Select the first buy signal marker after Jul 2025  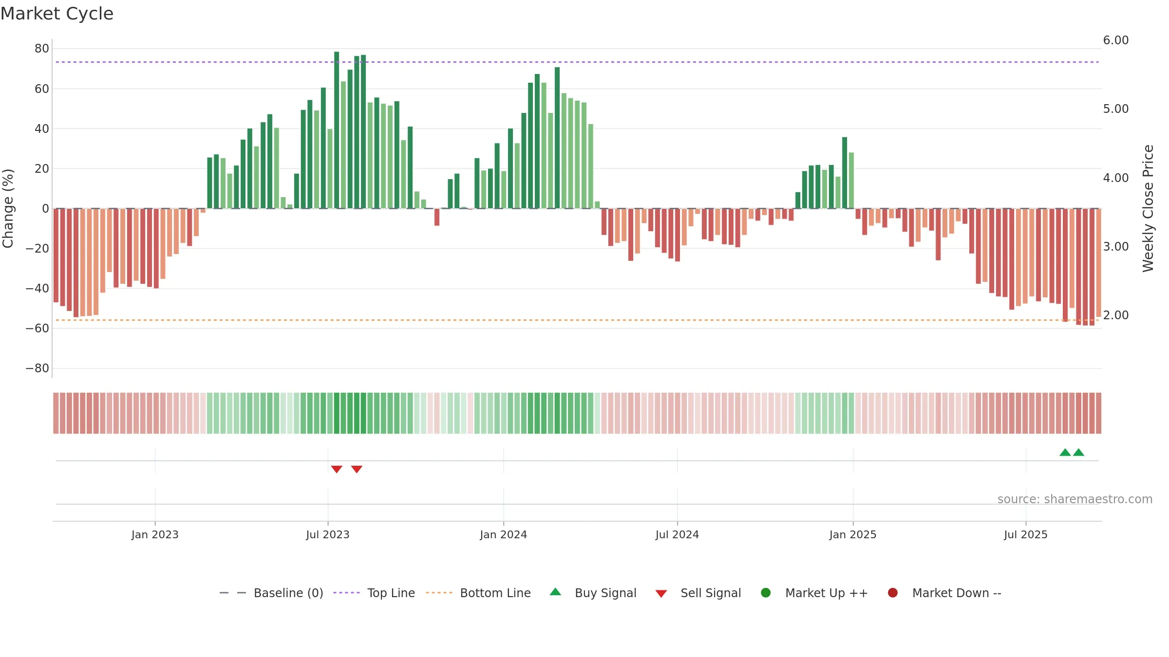(1065, 452)
